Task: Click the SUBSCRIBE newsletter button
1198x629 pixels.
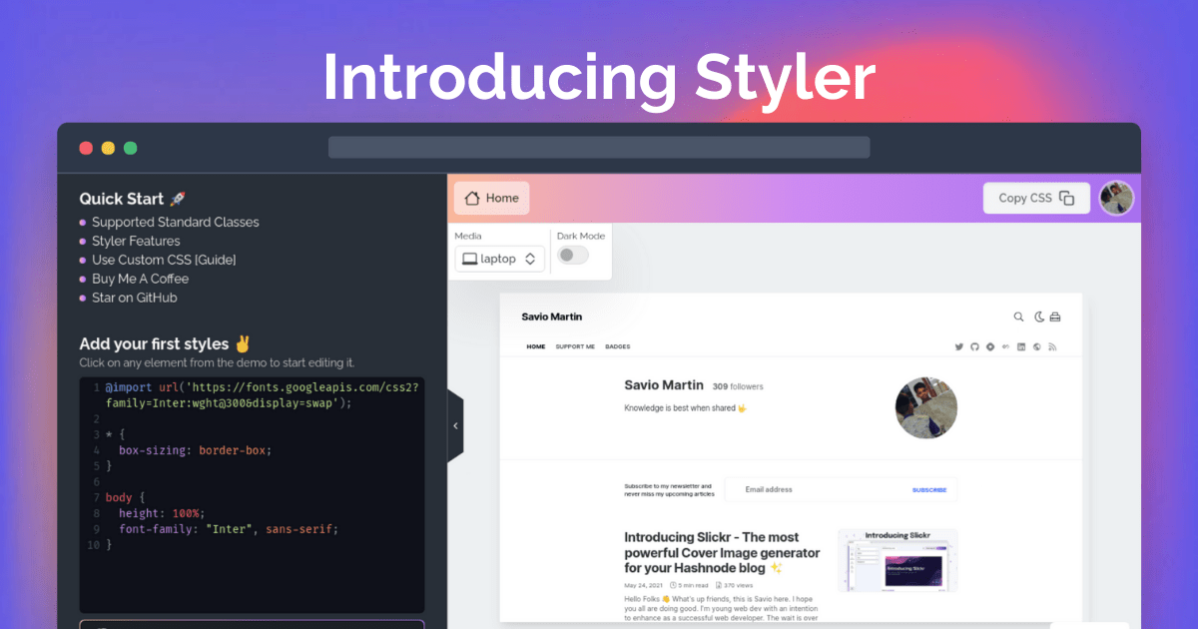Action: tap(929, 490)
